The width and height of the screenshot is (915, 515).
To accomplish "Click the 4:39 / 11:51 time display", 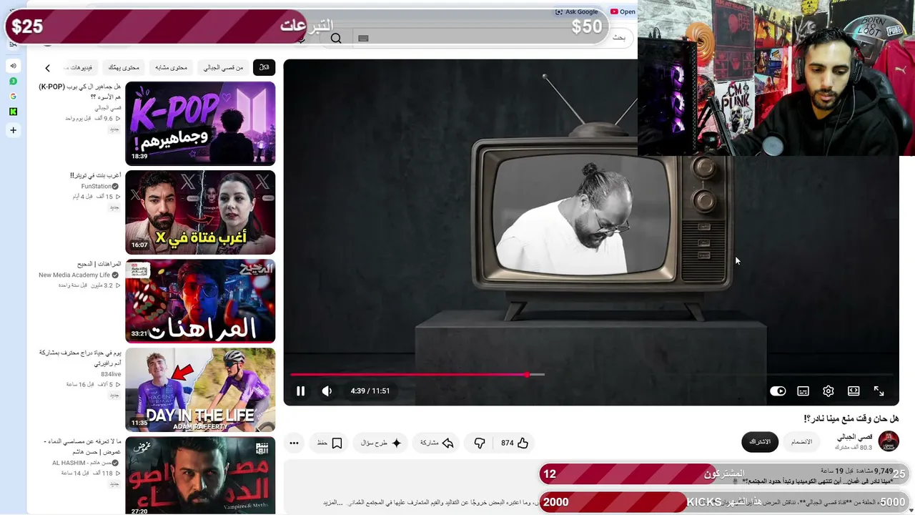I will (x=370, y=391).
